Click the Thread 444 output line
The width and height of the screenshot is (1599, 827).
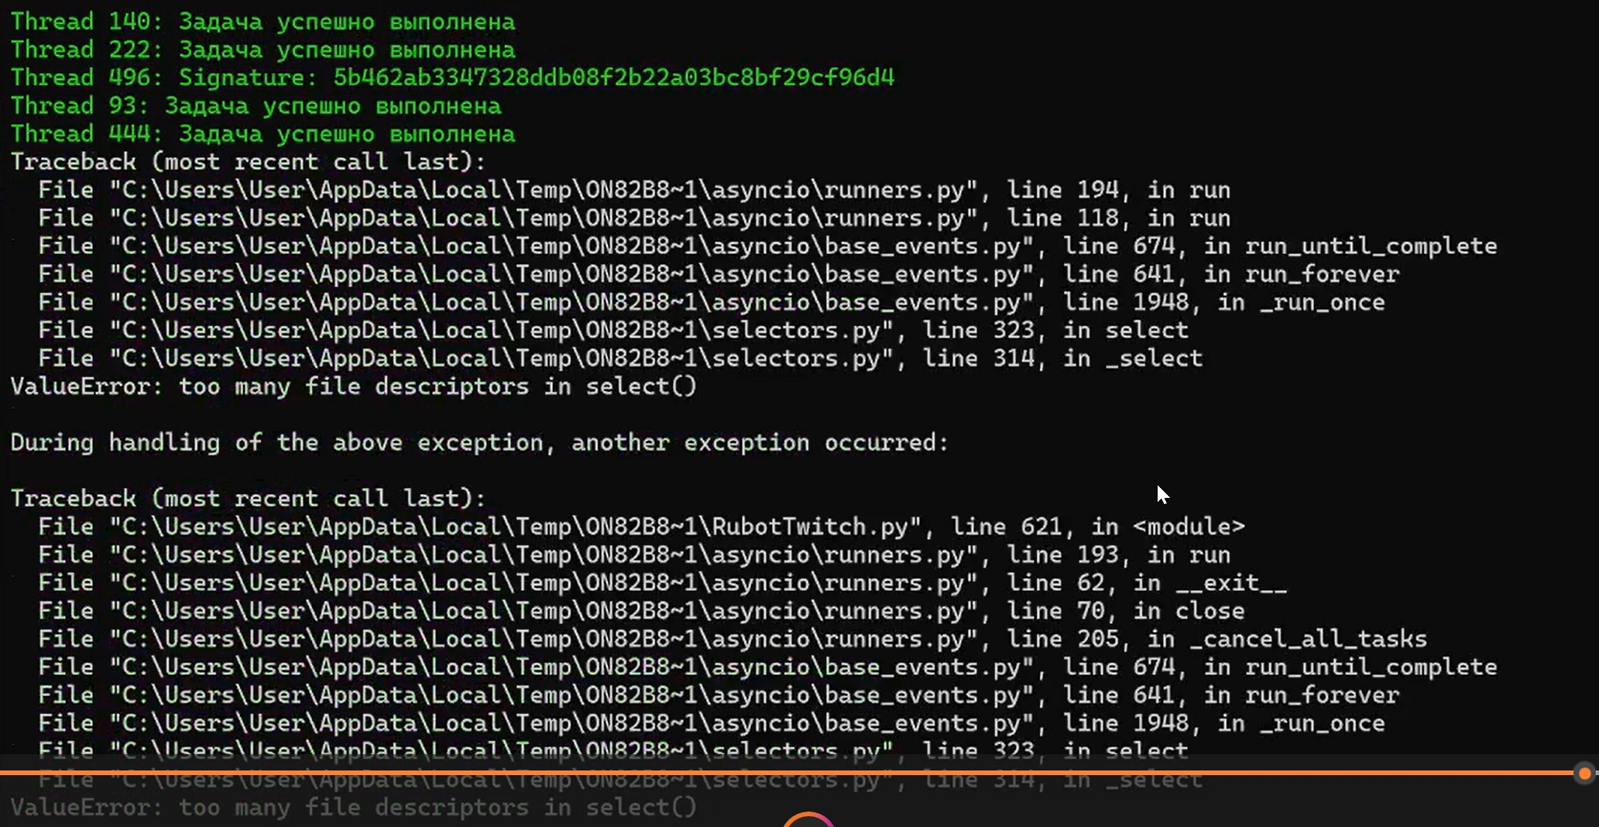(262, 133)
